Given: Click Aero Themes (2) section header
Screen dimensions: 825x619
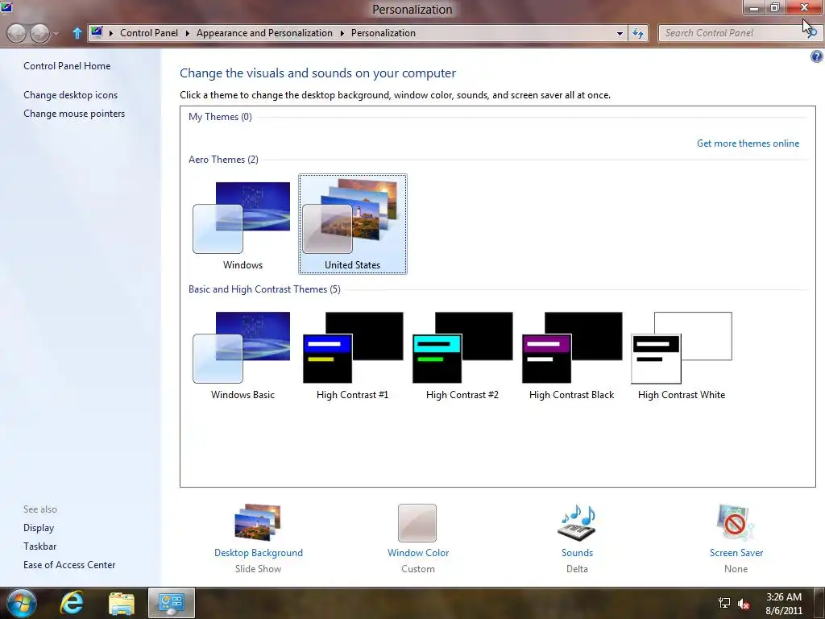Looking at the screenshot, I should [223, 160].
